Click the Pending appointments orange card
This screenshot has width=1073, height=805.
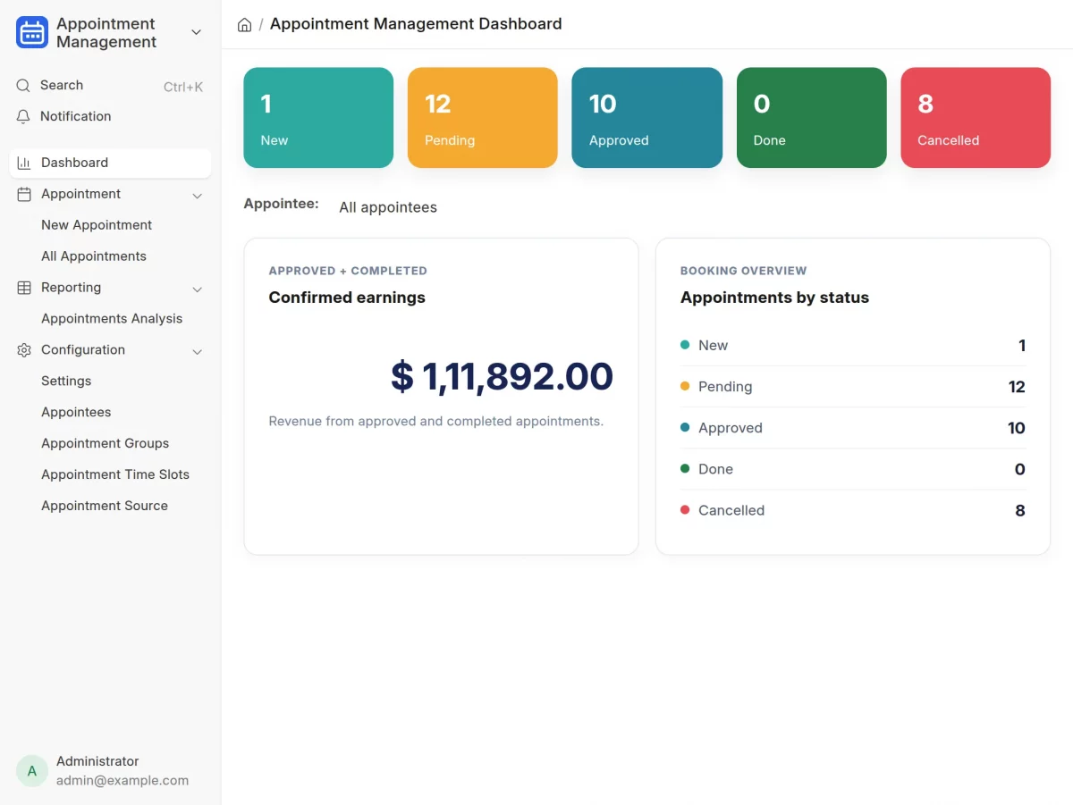pyautogui.click(x=483, y=118)
